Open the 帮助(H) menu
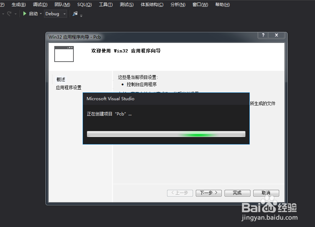This screenshot has height=227, width=315. (222, 5)
